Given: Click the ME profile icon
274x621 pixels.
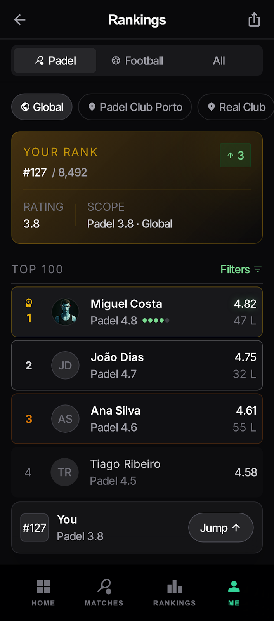Looking at the screenshot, I should (233, 587).
